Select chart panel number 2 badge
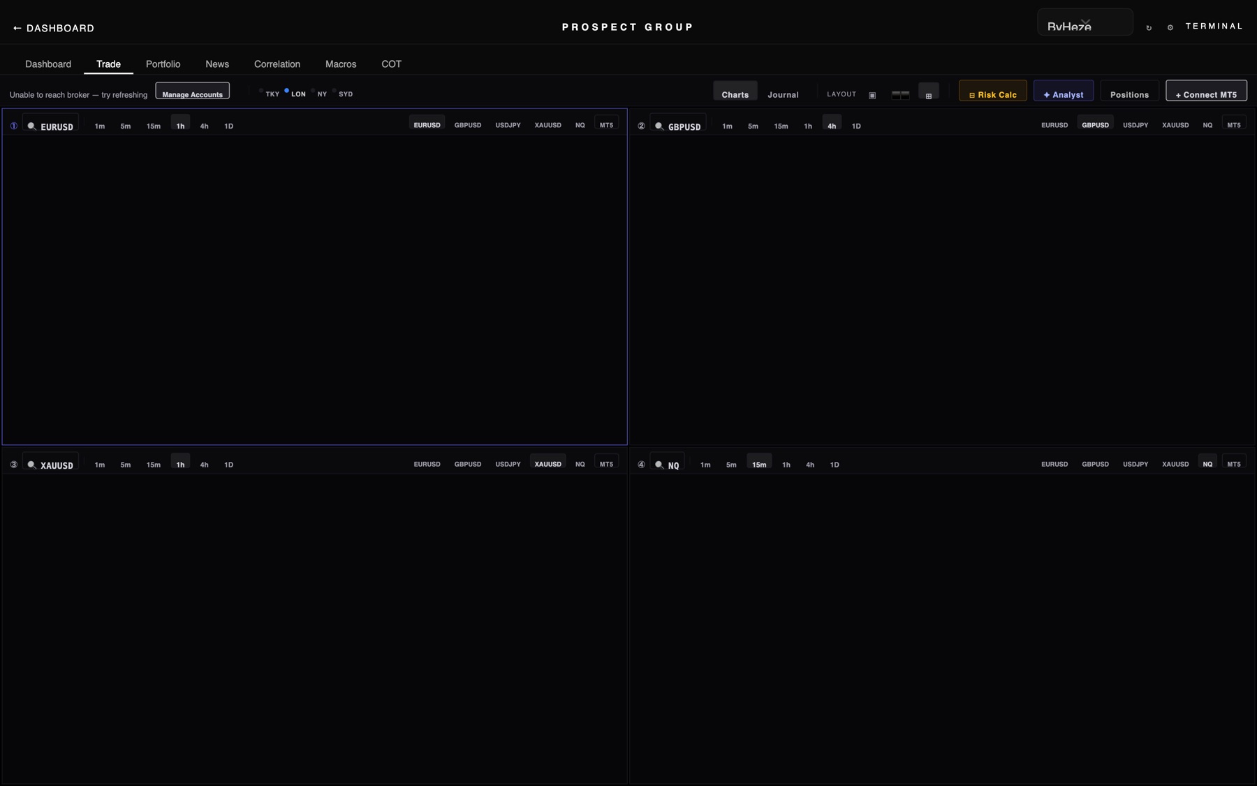 tap(641, 126)
